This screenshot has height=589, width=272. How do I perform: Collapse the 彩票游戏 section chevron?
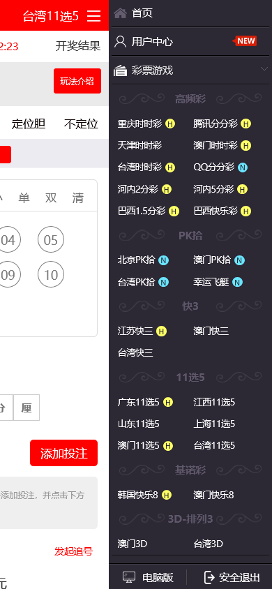tap(264, 69)
